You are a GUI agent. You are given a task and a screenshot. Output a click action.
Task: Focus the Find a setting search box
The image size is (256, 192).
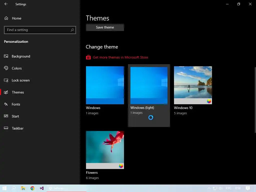point(40,30)
